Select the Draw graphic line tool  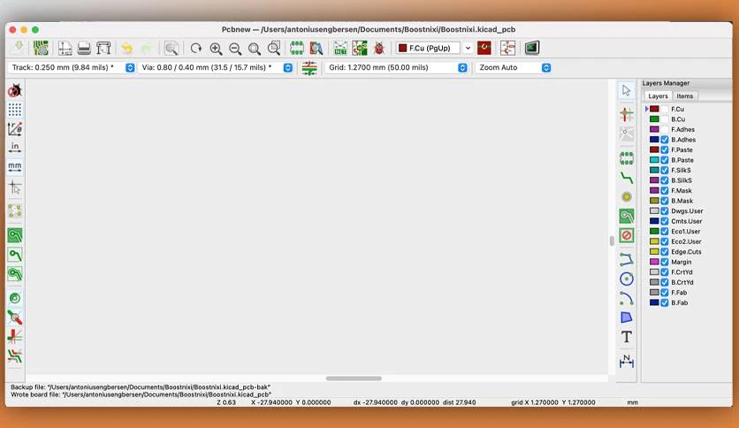627,259
